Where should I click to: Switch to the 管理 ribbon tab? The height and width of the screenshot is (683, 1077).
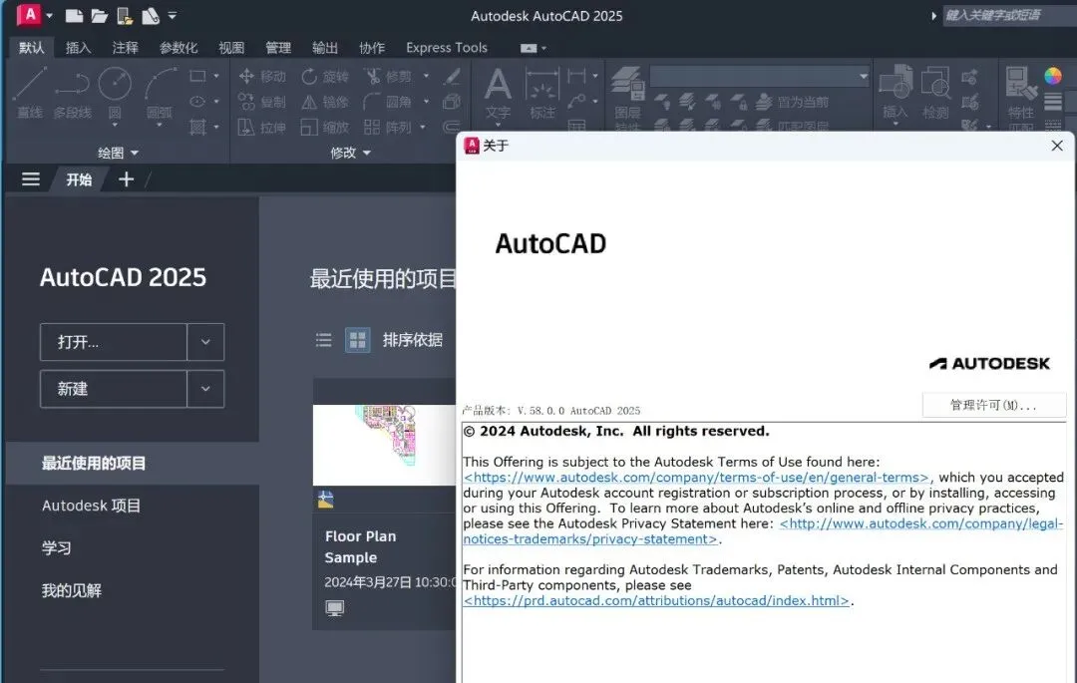[x=278, y=48]
